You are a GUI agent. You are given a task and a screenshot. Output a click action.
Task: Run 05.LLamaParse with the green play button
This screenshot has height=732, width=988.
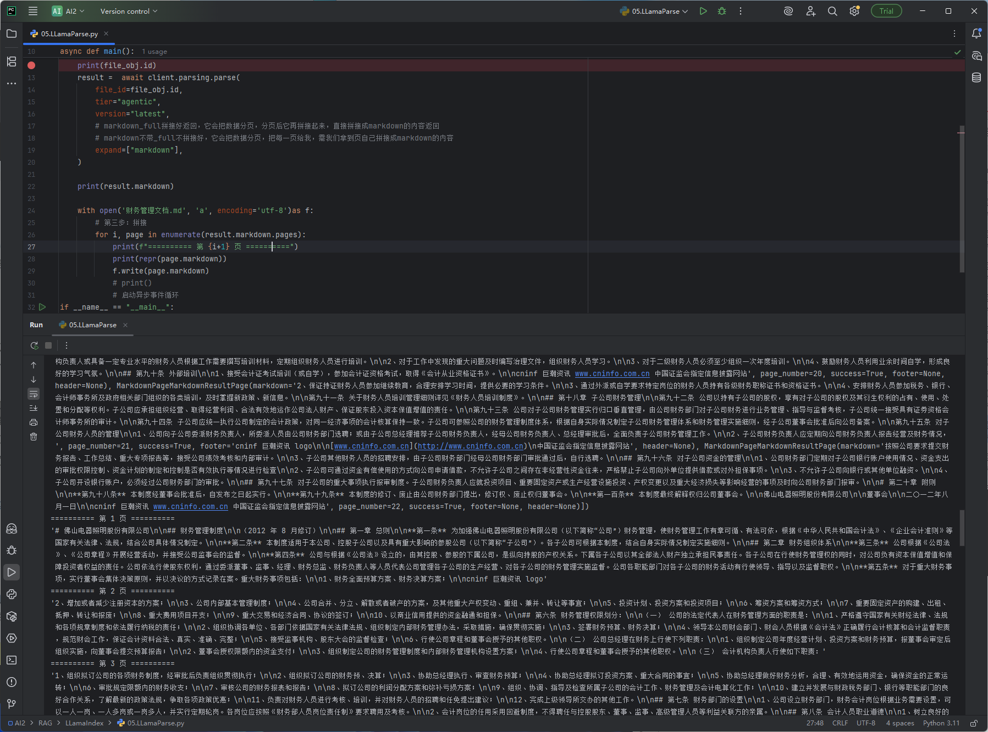click(x=703, y=11)
